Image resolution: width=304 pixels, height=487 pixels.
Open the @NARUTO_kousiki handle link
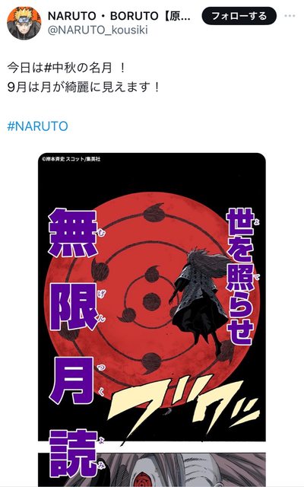coord(98,30)
